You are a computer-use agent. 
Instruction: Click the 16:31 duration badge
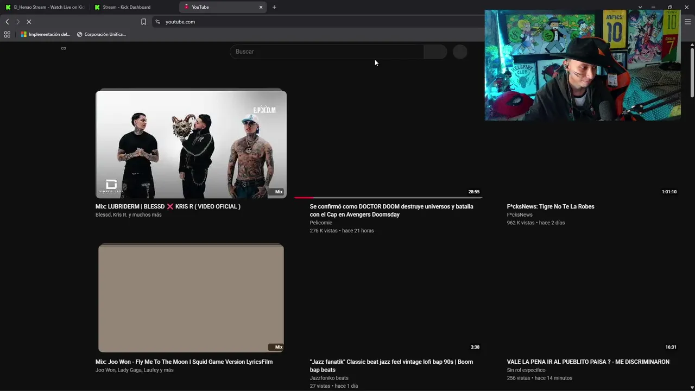tap(671, 347)
